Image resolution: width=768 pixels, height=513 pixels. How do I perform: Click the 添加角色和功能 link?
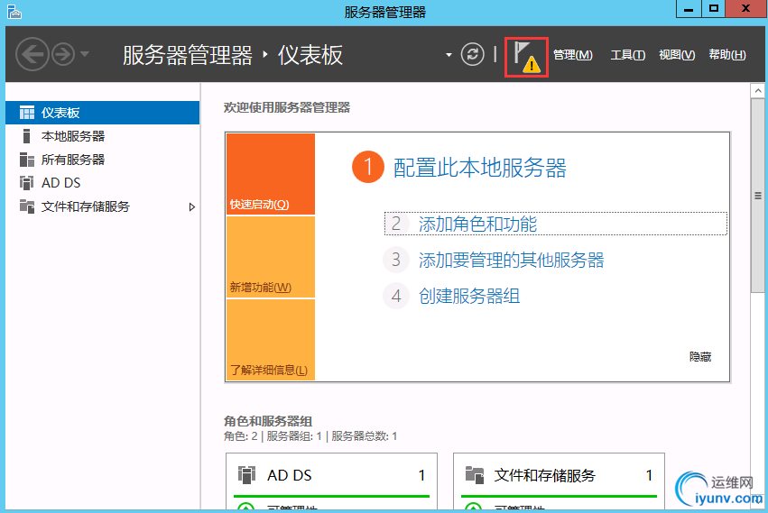477,224
